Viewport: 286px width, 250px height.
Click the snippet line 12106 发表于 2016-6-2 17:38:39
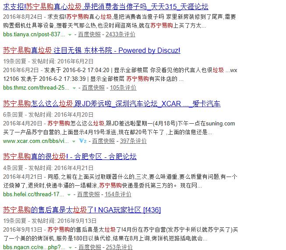tap(93, 79)
